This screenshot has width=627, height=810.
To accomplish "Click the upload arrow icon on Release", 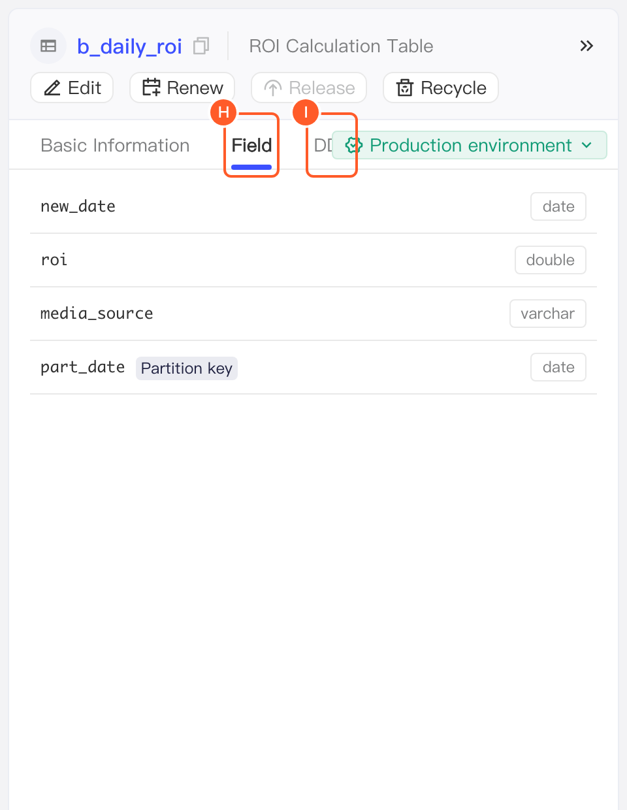I will point(273,88).
